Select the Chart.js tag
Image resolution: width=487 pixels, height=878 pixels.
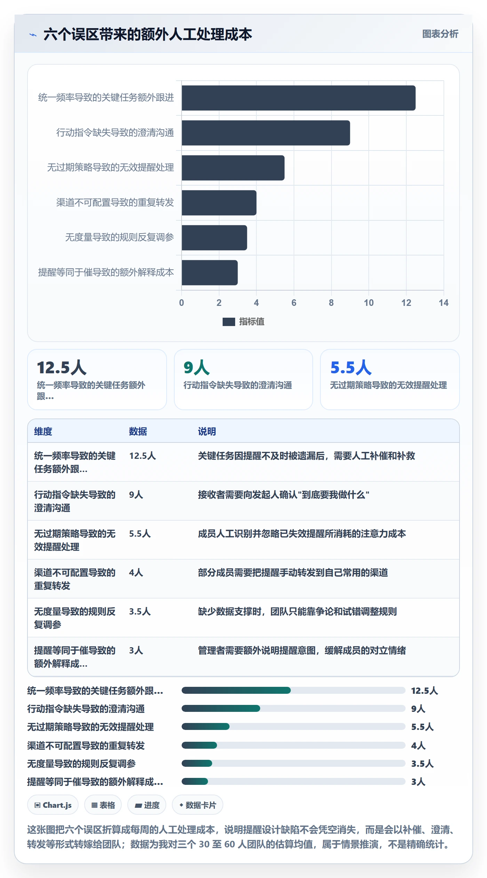[53, 805]
